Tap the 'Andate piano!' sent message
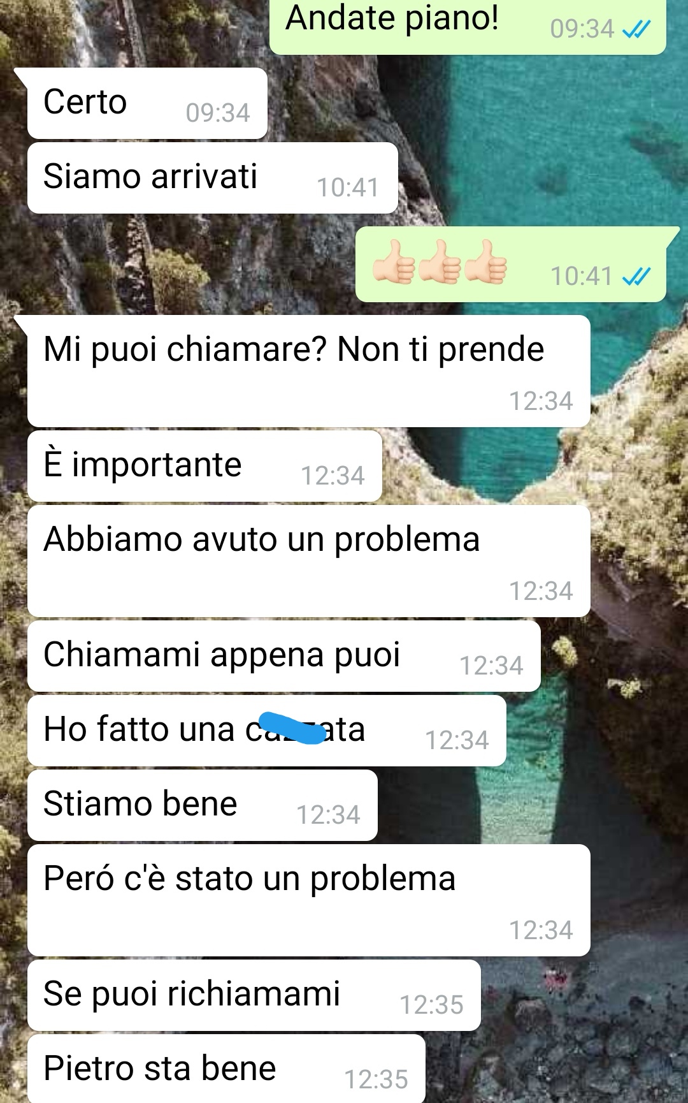Screen dimensions: 688x1103 468,26
